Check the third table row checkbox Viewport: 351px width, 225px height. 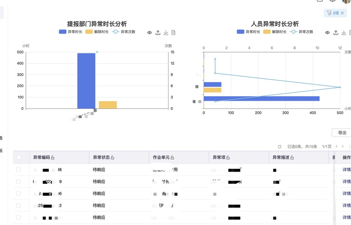(x=18, y=193)
